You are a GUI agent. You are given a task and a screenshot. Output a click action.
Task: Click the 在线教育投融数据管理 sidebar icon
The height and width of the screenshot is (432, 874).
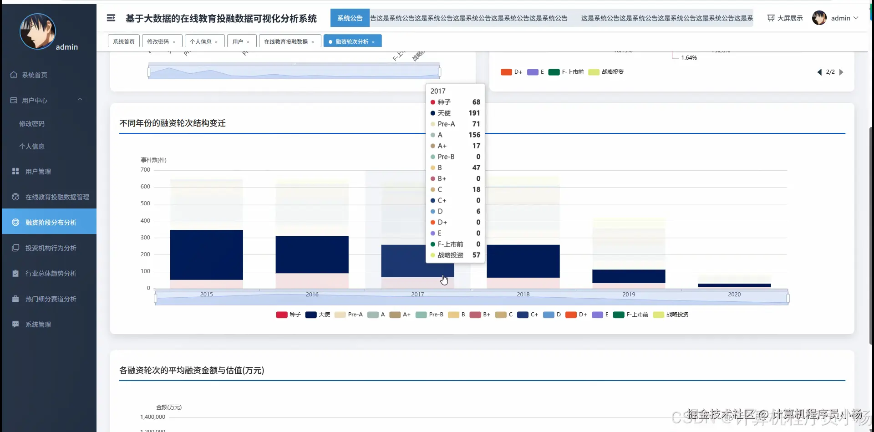[15, 197]
